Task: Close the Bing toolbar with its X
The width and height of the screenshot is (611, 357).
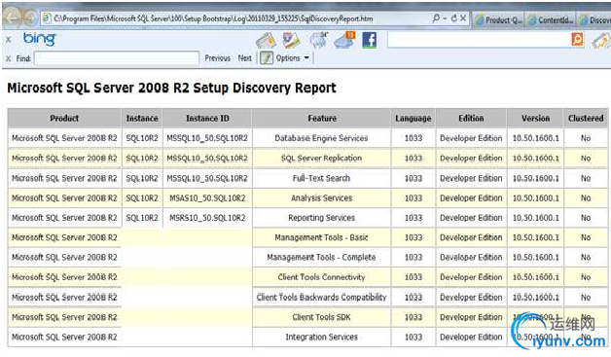Action: [8, 39]
